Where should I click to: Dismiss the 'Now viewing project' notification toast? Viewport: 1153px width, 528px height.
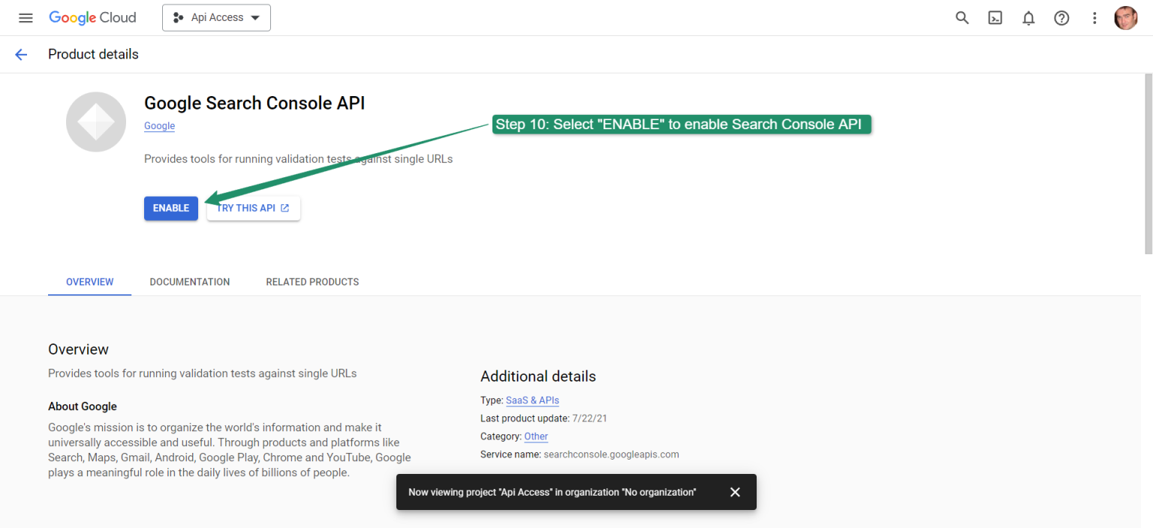735,492
